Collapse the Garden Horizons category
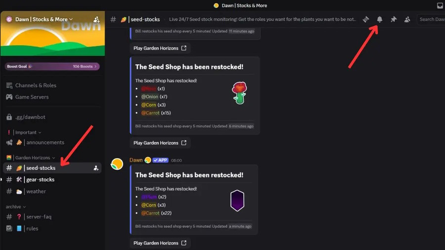445x250 pixels. point(34,158)
